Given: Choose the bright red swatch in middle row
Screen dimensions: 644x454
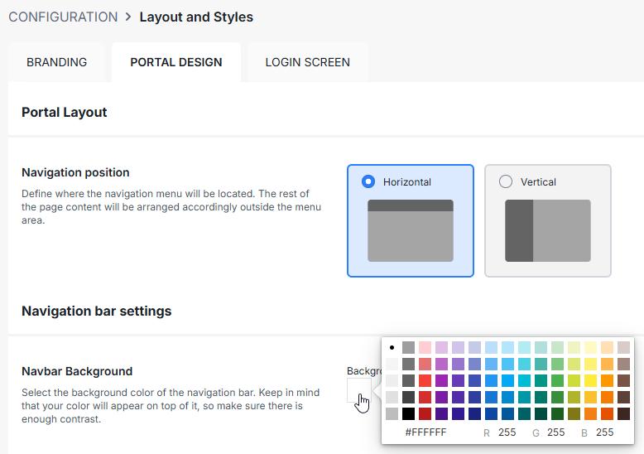Looking at the screenshot, I should pyautogui.click(x=425, y=380).
